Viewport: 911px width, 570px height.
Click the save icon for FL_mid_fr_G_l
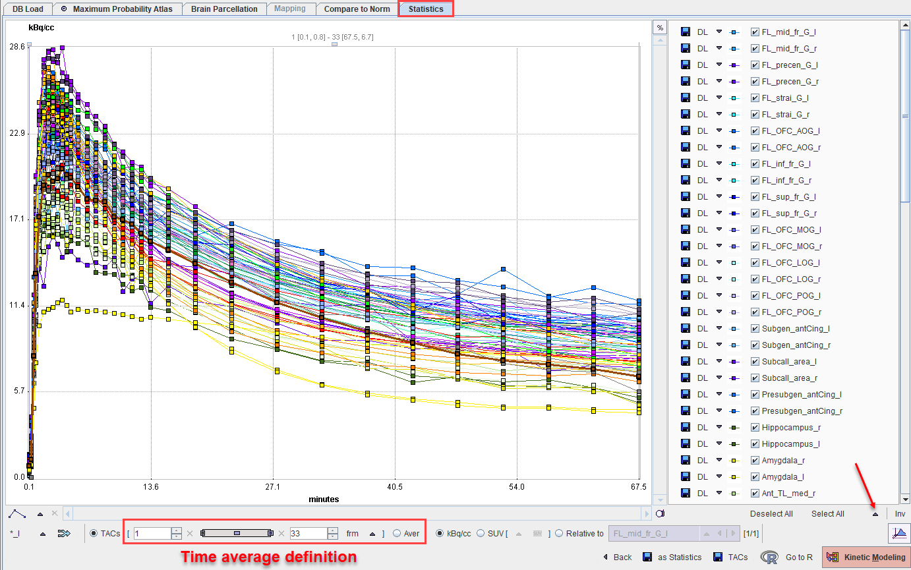click(686, 32)
